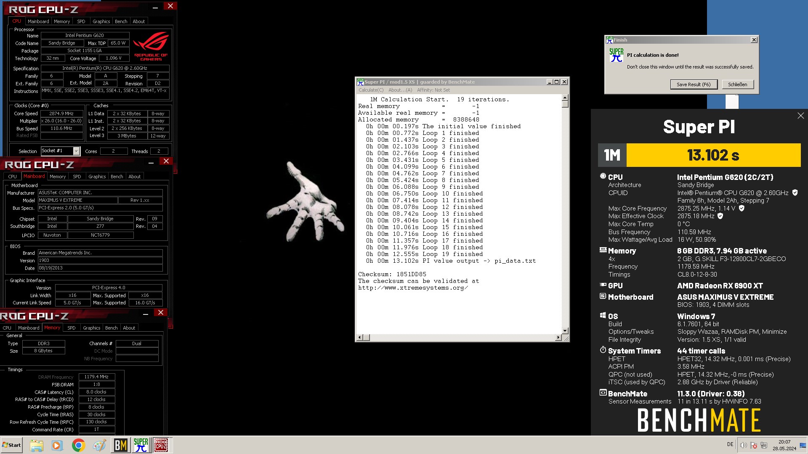Open Paint from the taskbar
Image resolution: width=808 pixels, height=454 pixels.
pyautogui.click(x=99, y=445)
